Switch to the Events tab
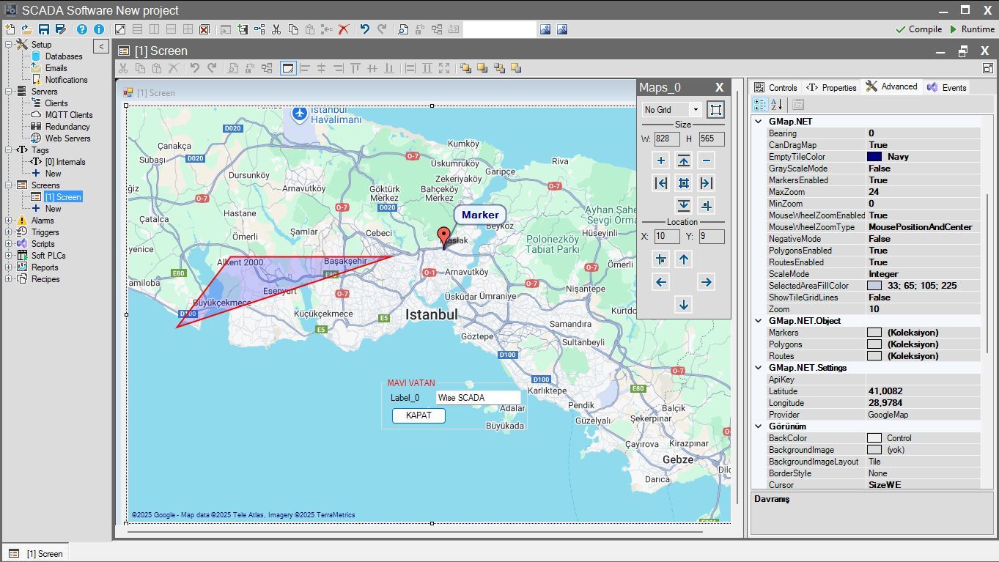This screenshot has width=999, height=562. click(x=946, y=87)
